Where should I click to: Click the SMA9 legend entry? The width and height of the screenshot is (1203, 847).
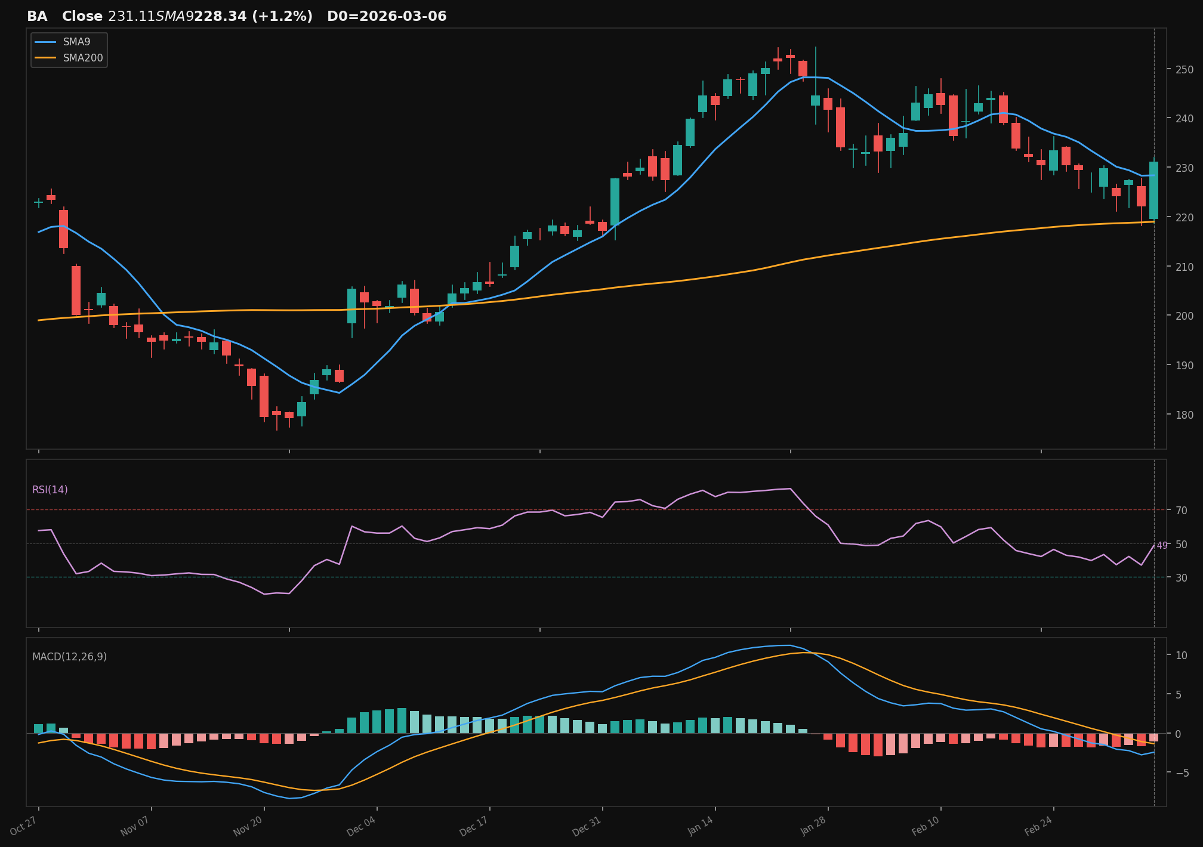click(76, 42)
